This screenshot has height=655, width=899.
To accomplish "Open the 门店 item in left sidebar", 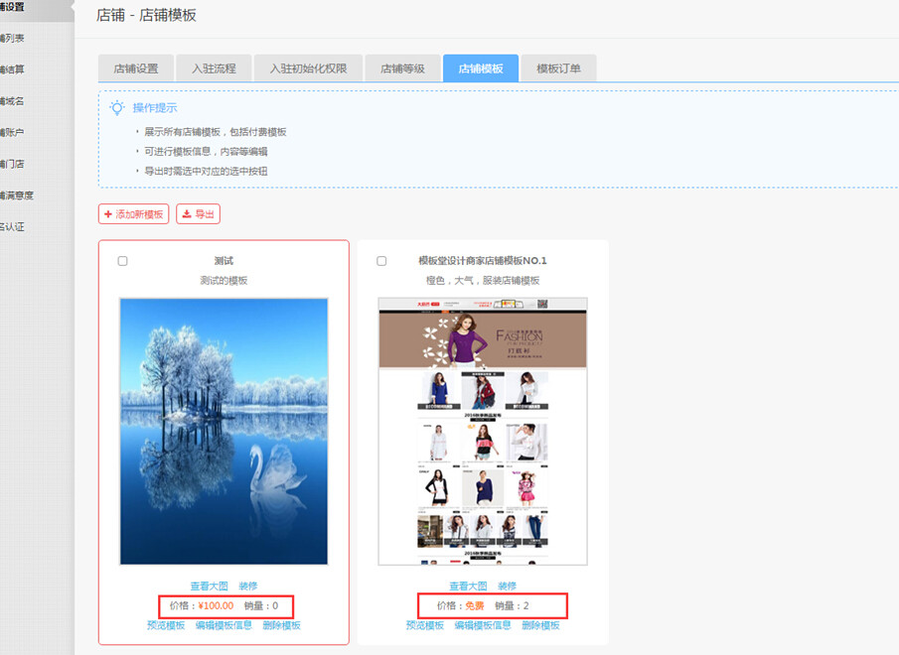I will 12,165.
